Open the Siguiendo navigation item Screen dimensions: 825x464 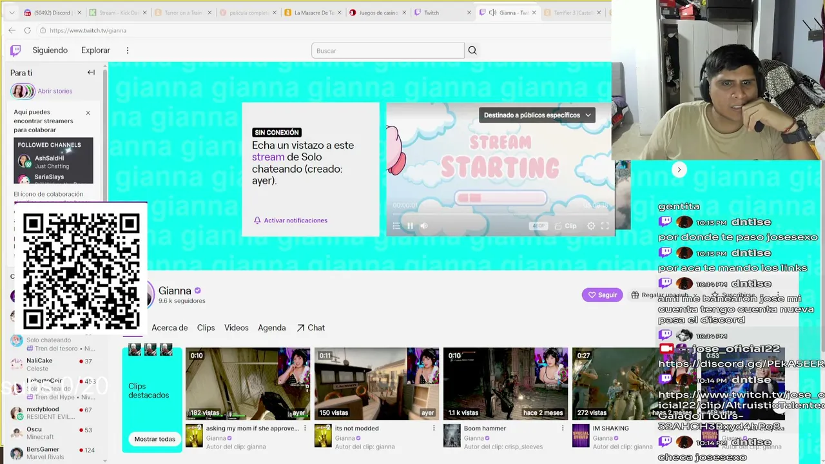tap(50, 50)
